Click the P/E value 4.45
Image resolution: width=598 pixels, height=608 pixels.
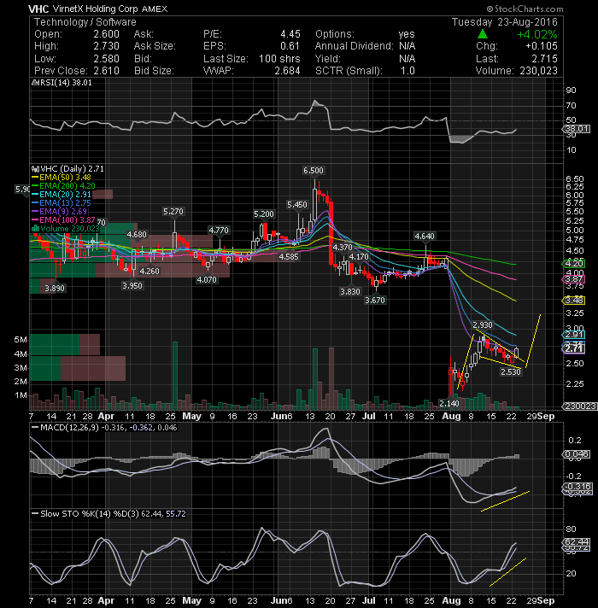coord(290,34)
